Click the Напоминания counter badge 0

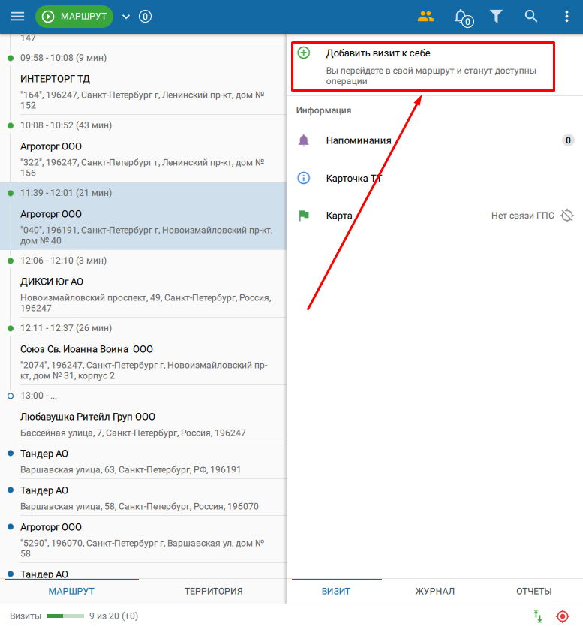click(x=568, y=140)
